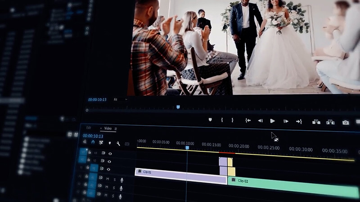Select the Video sequence tab

(x=108, y=128)
